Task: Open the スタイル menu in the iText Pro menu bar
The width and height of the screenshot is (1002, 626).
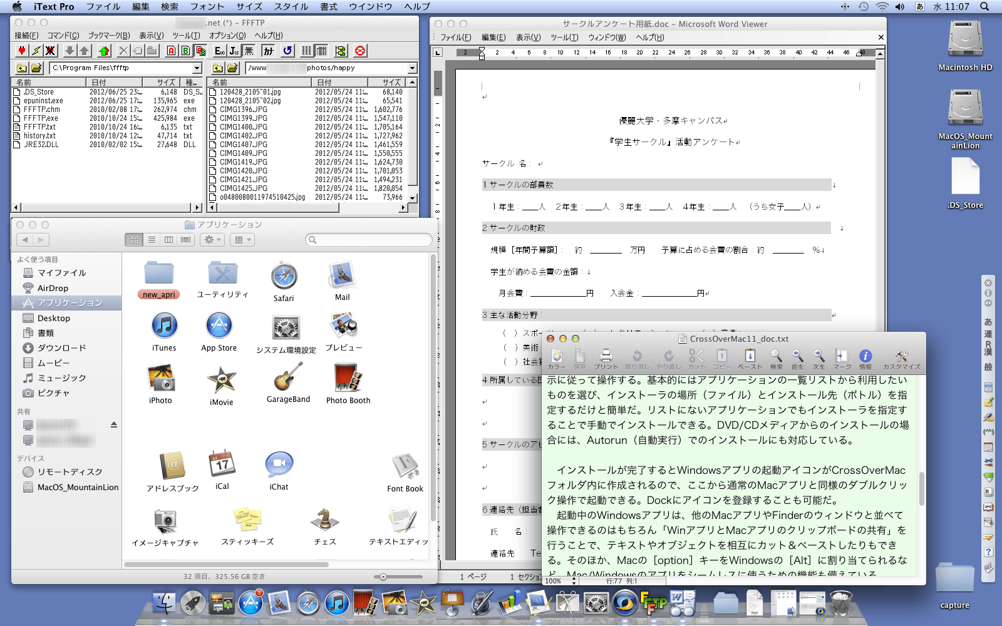Action: [x=291, y=6]
